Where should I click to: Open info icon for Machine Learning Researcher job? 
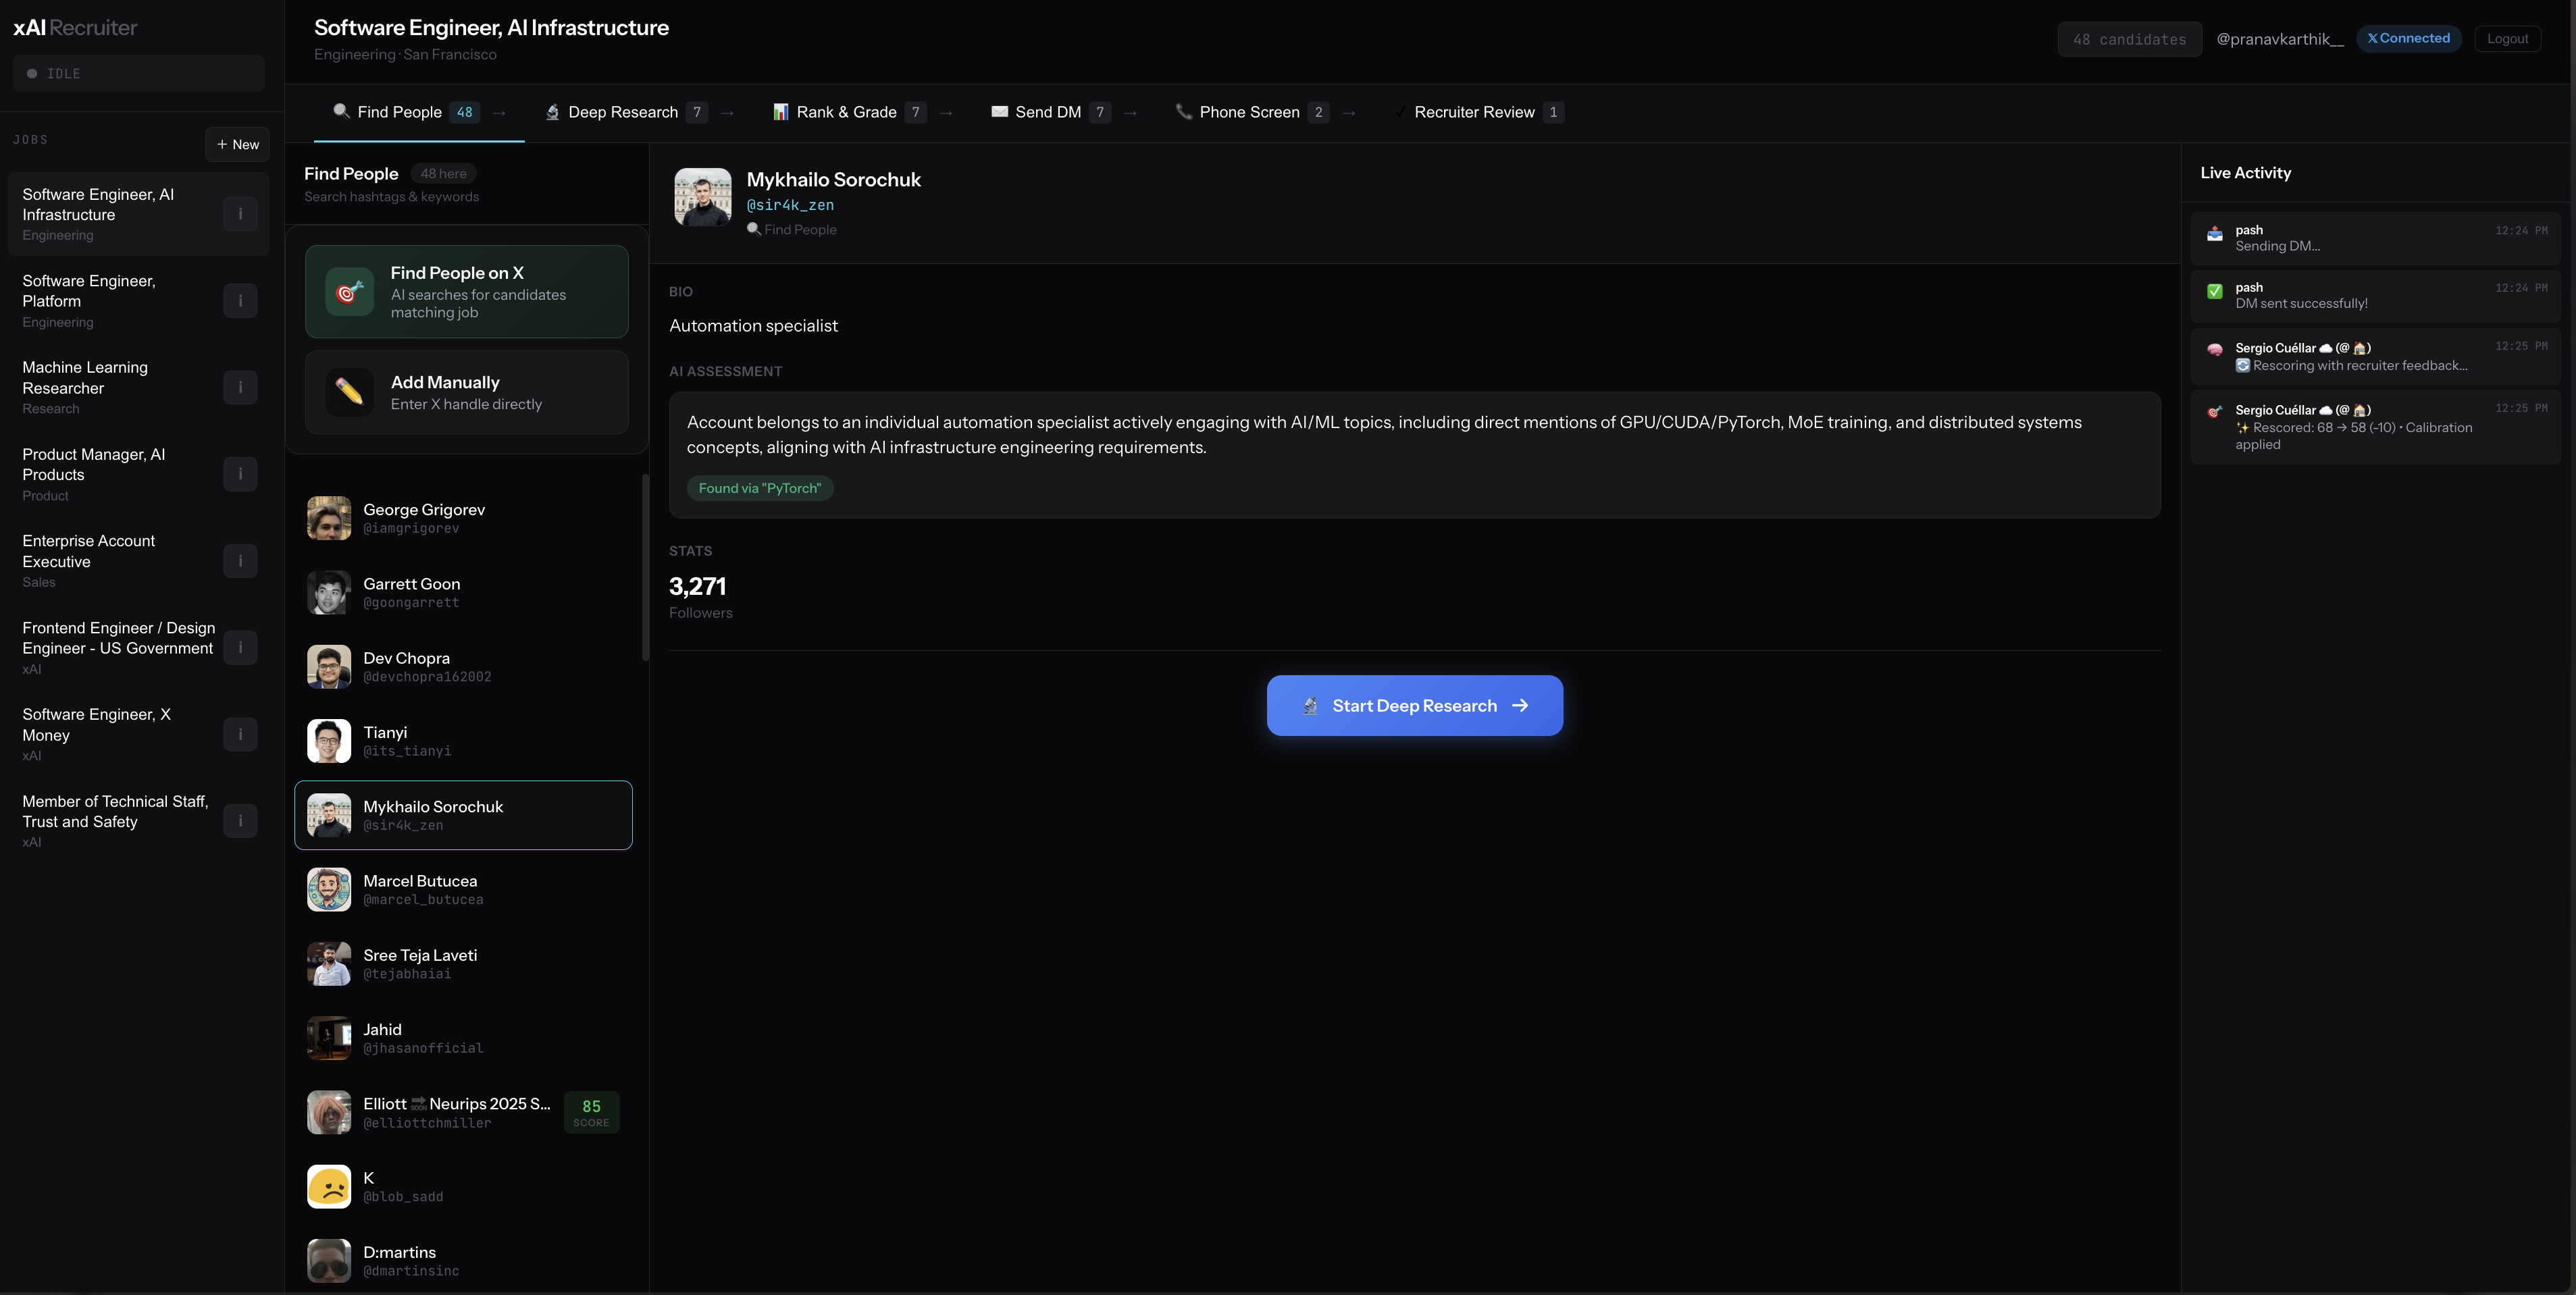tap(240, 388)
